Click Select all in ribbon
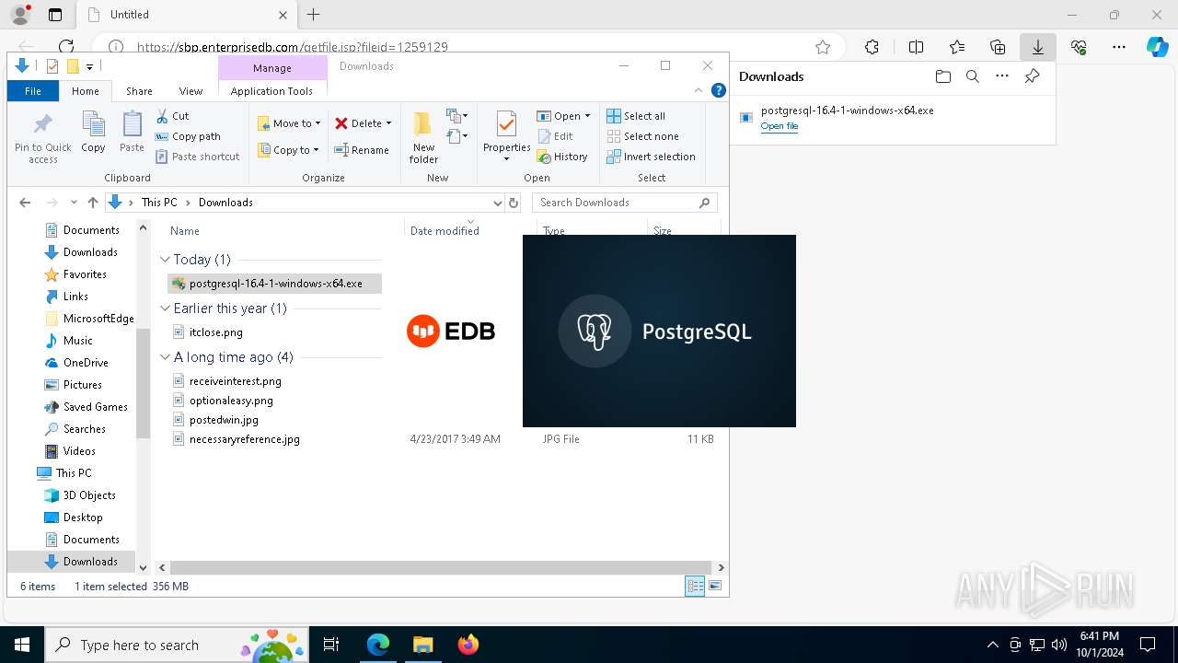1178x663 pixels. coord(636,116)
